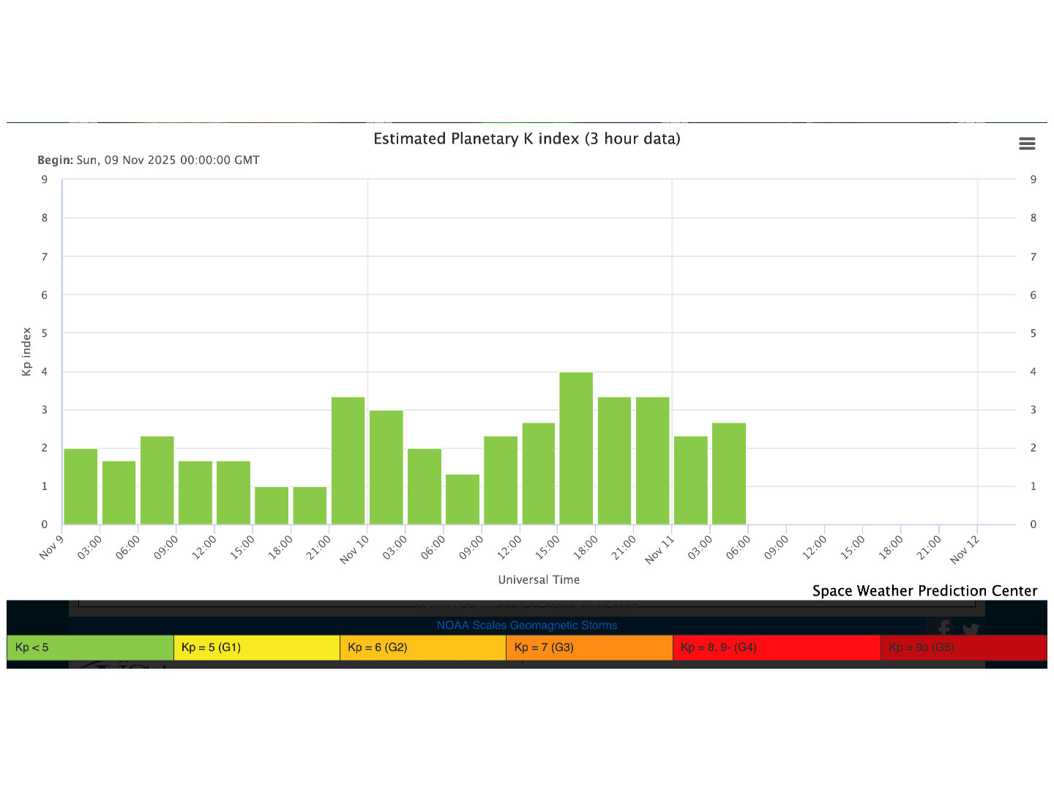Click the red Kp = 8, 9- (G4) swatch
1054x791 pixels.
pyautogui.click(x=776, y=647)
